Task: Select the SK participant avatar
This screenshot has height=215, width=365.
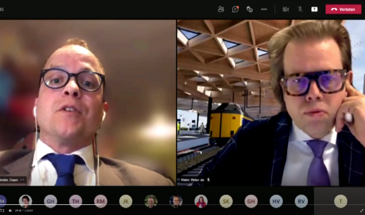Action: click(x=226, y=201)
